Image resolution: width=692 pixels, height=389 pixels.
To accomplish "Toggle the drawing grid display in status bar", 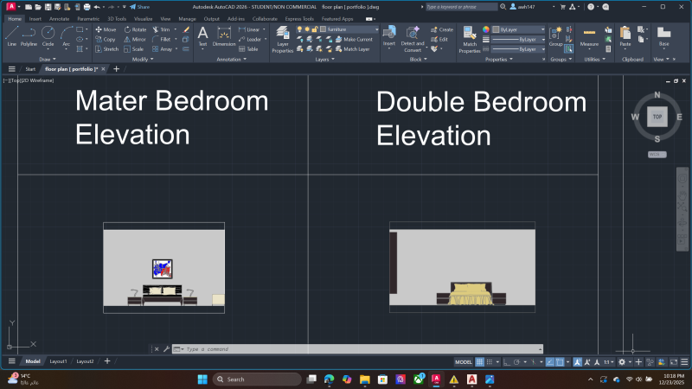I will click(x=480, y=361).
